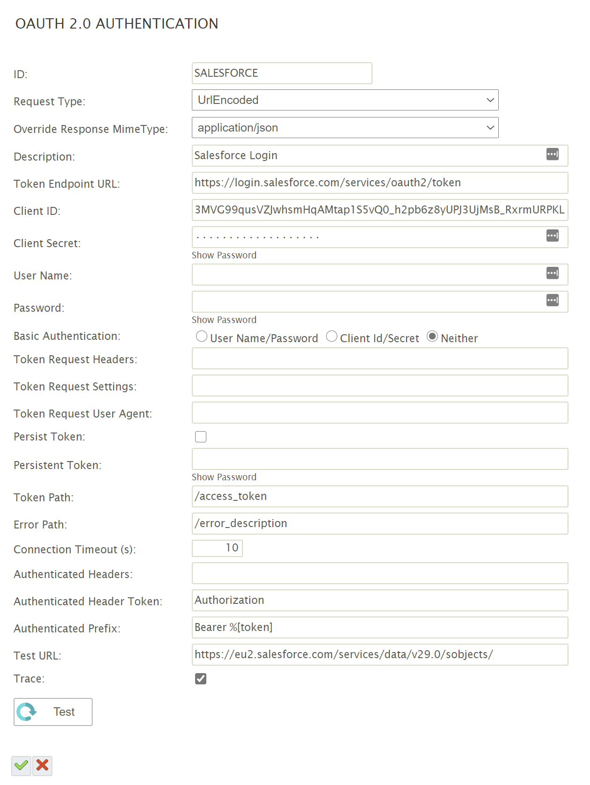Click the ellipsis icon in User Name field
This screenshot has height=785, width=590.
pyautogui.click(x=552, y=273)
